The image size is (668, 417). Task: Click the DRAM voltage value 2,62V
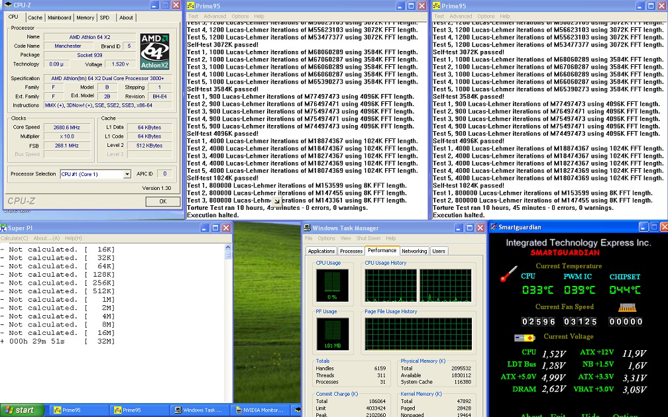[553, 389]
